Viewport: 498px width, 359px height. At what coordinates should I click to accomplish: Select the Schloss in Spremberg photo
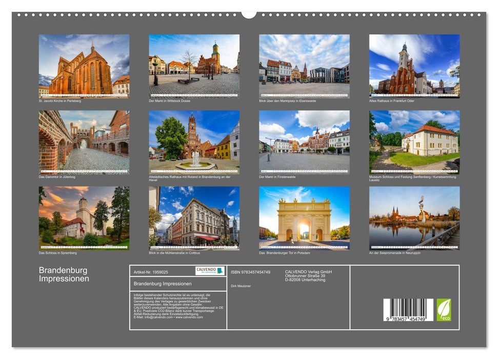click(84, 218)
